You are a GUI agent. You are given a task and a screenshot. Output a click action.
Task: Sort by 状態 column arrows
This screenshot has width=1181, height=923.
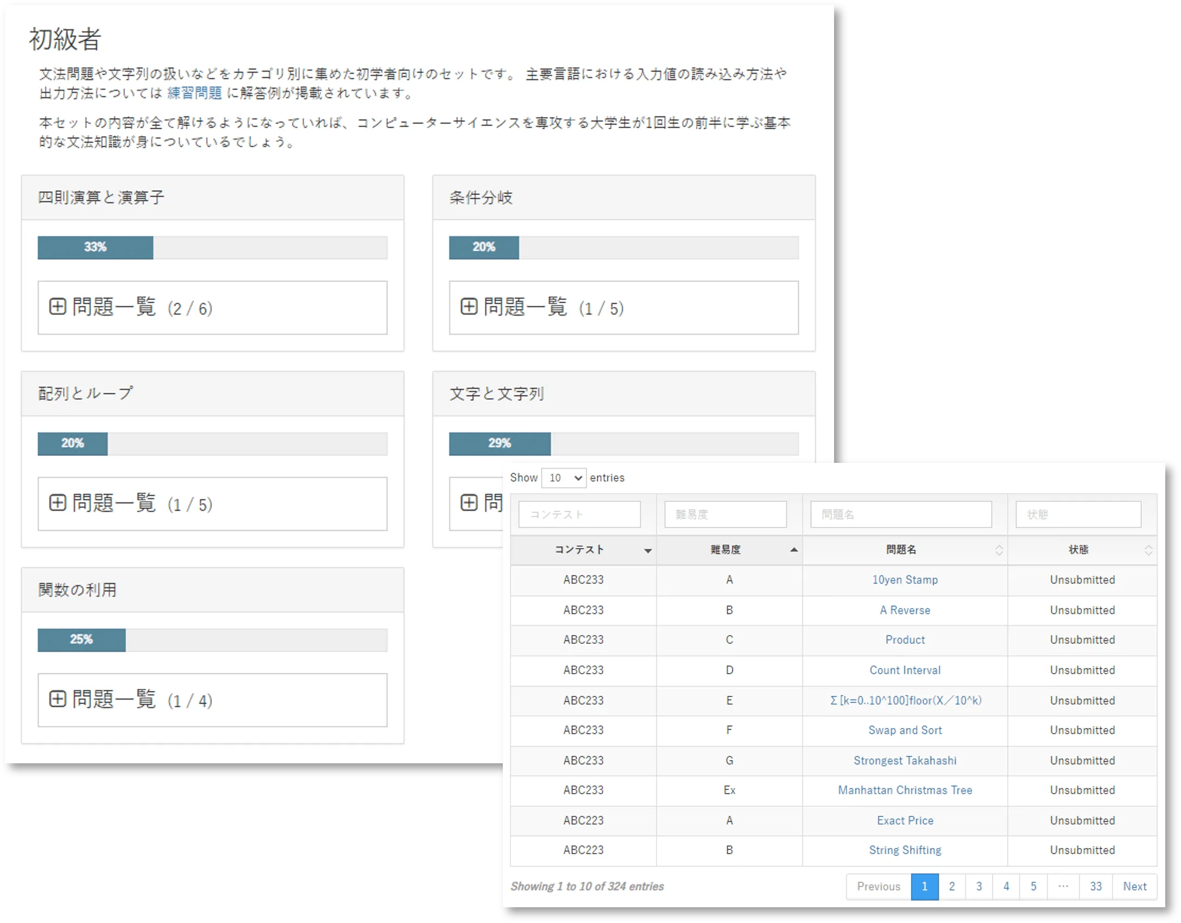coord(1148,550)
